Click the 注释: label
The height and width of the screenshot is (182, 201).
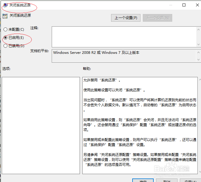(x=34, y=28)
